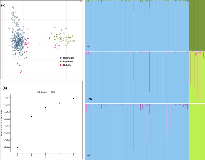205x160 pixels.
Task: Click x-axis tick label 5
Action: (x=74, y=155)
